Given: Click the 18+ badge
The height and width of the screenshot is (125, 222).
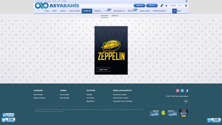Looking at the screenshot, I should click(x=186, y=101).
